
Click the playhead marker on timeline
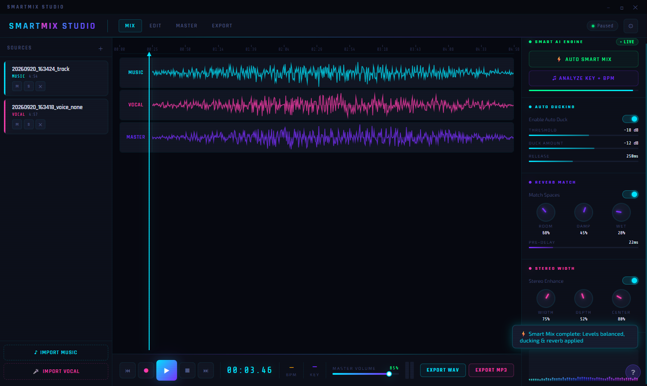pos(149,54)
